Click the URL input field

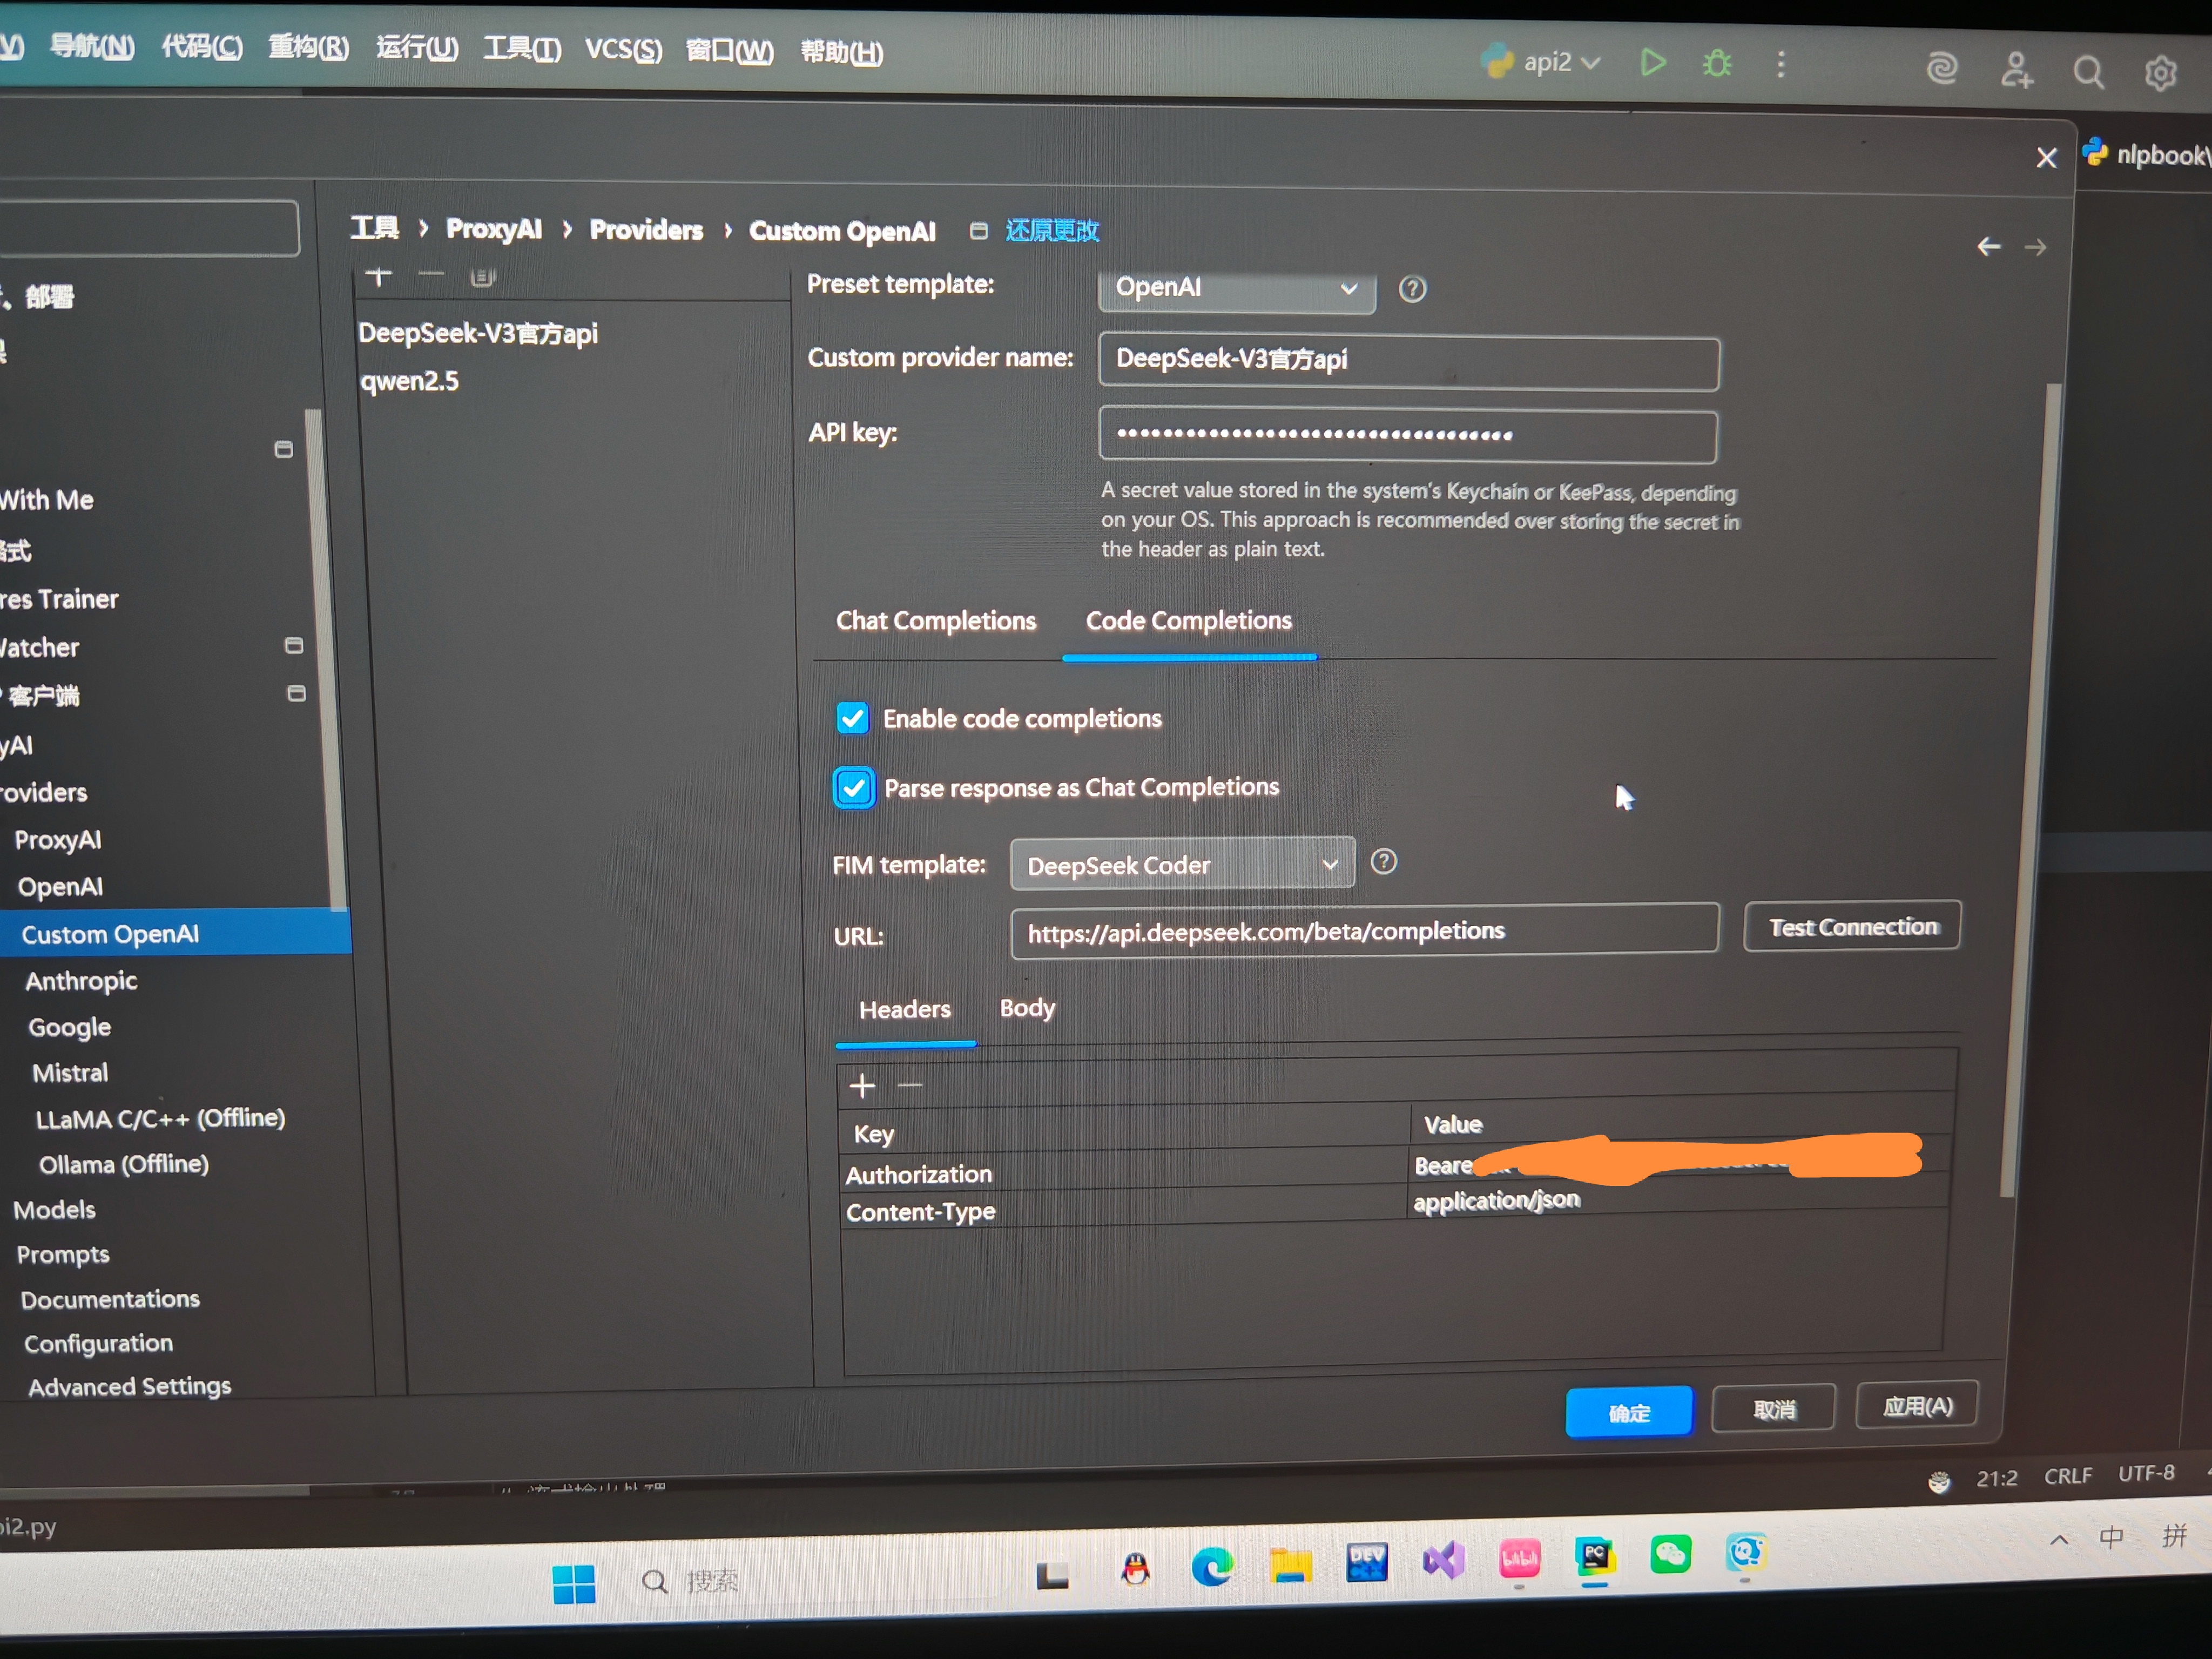[1364, 932]
